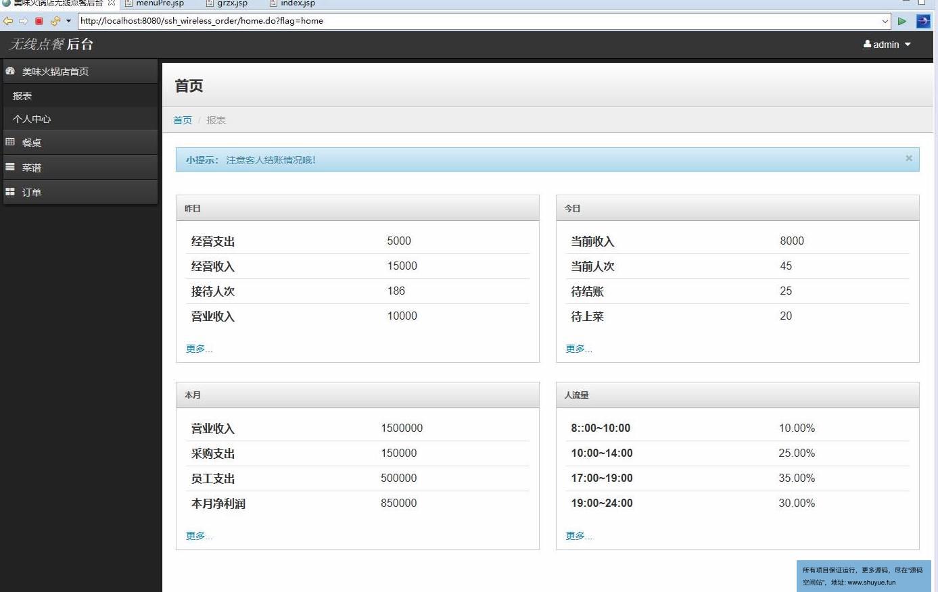Click the 当前人次 row label
Image resolution: width=938 pixels, height=592 pixels.
coord(592,266)
